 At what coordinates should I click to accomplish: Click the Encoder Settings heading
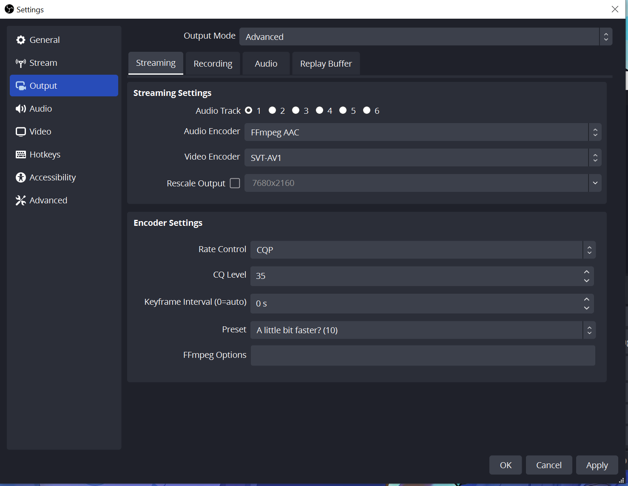[168, 223]
